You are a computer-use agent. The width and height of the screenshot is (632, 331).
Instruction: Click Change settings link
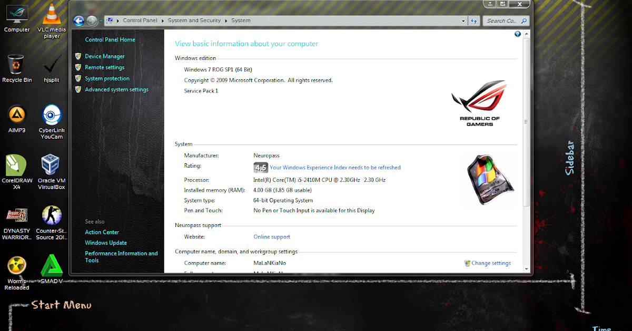[491, 263]
